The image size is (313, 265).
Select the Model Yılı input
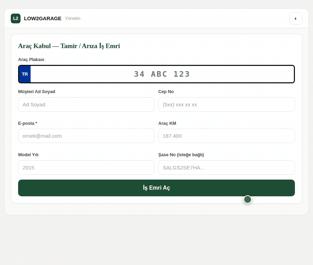click(87, 167)
